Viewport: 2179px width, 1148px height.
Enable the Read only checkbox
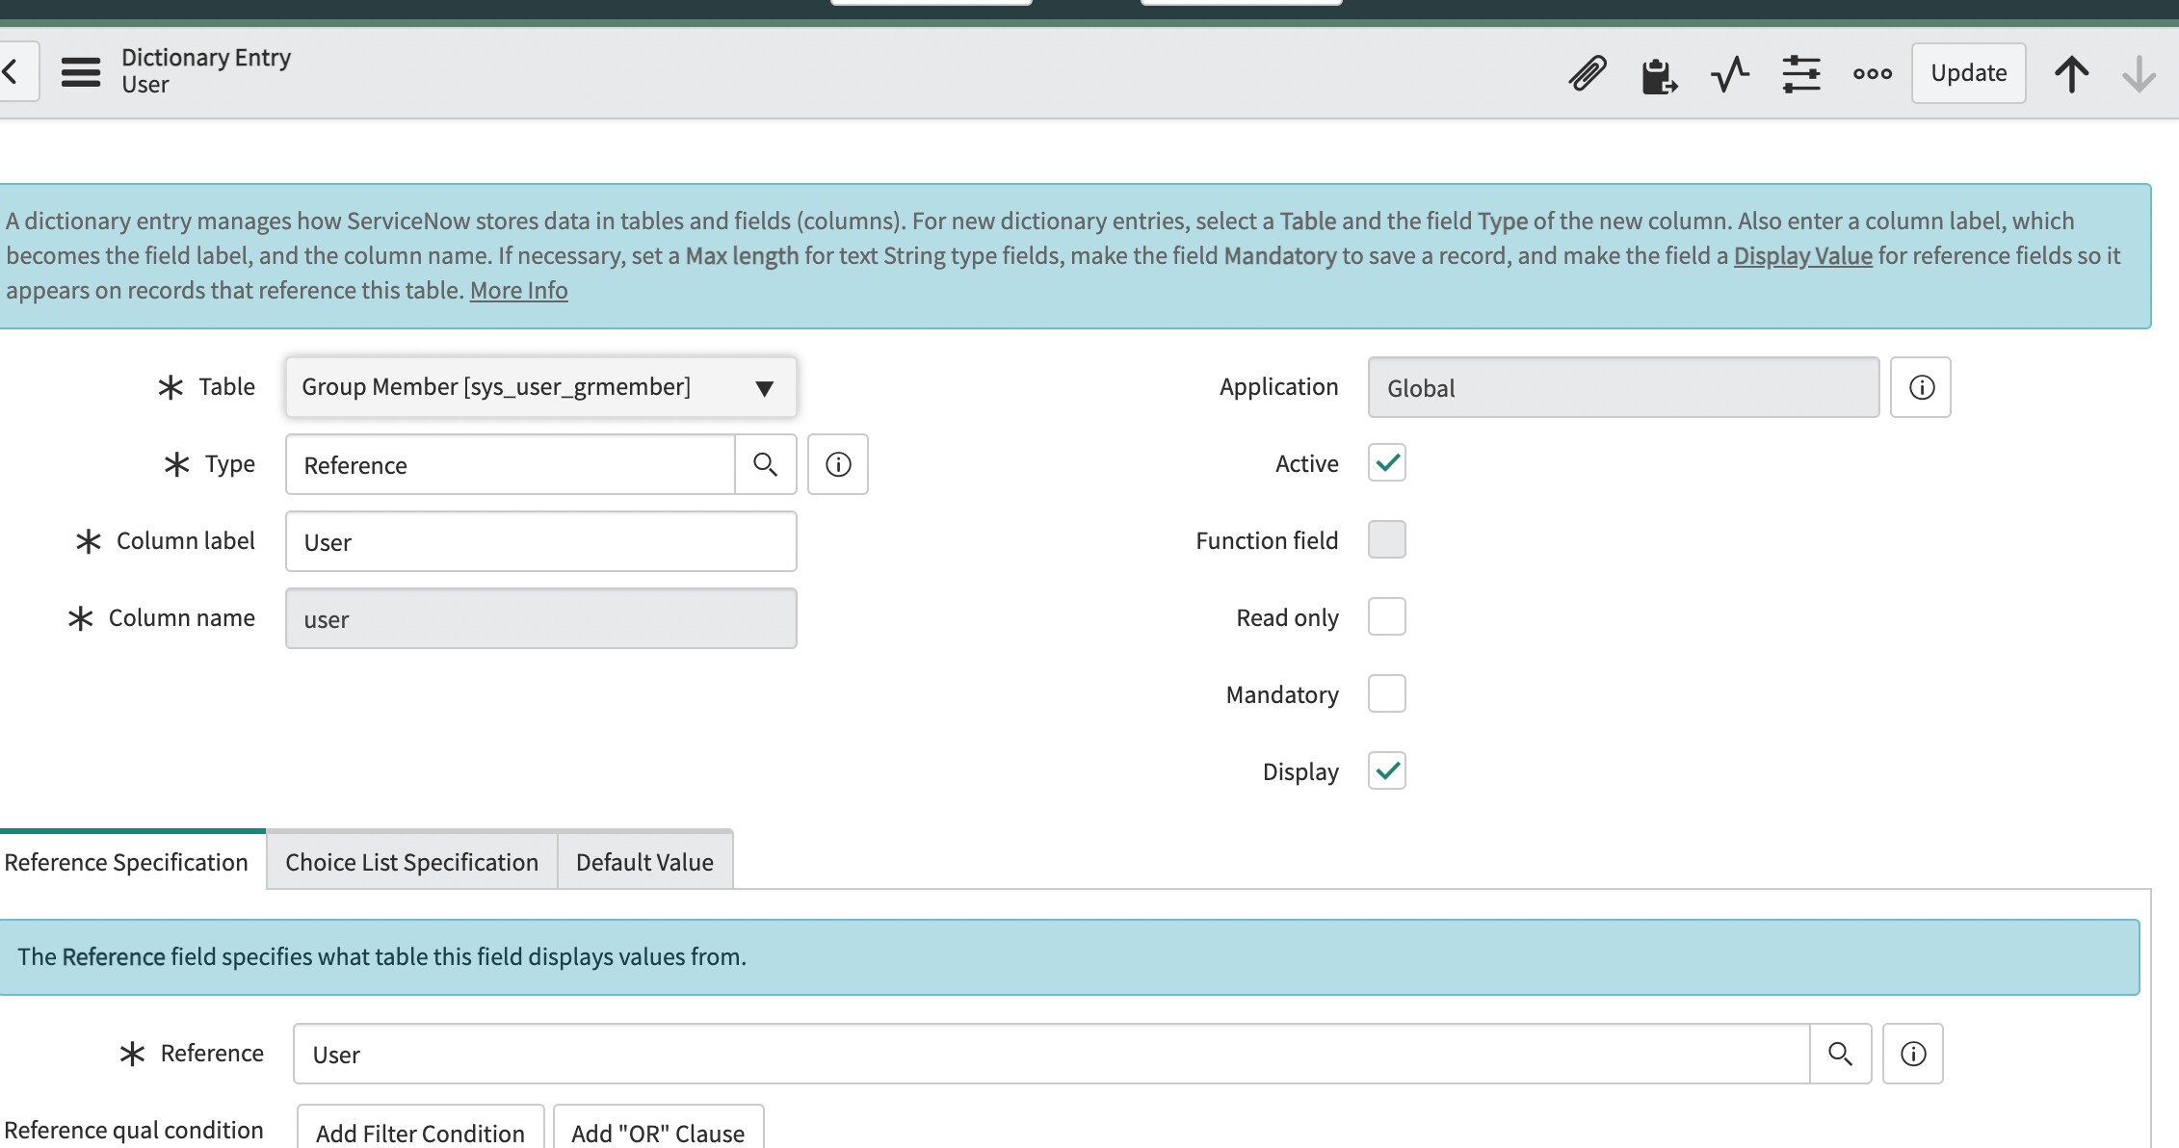(1386, 616)
